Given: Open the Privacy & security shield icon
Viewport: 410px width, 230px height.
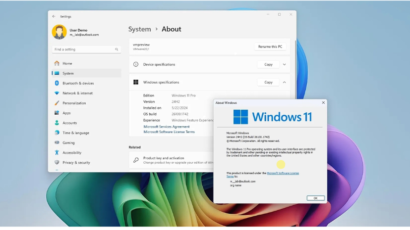Looking at the screenshot, I should (57, 162).
